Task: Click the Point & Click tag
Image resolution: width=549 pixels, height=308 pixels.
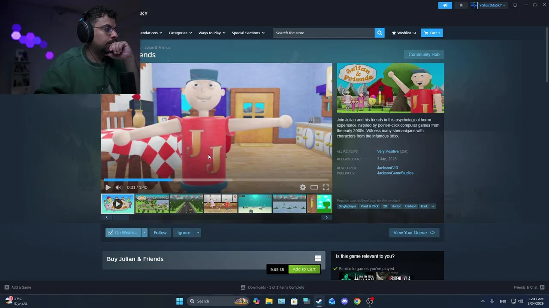Action: (x=369, y=206)
